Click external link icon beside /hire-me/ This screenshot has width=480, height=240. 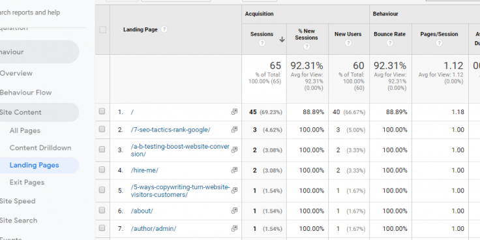coord(234,170)
